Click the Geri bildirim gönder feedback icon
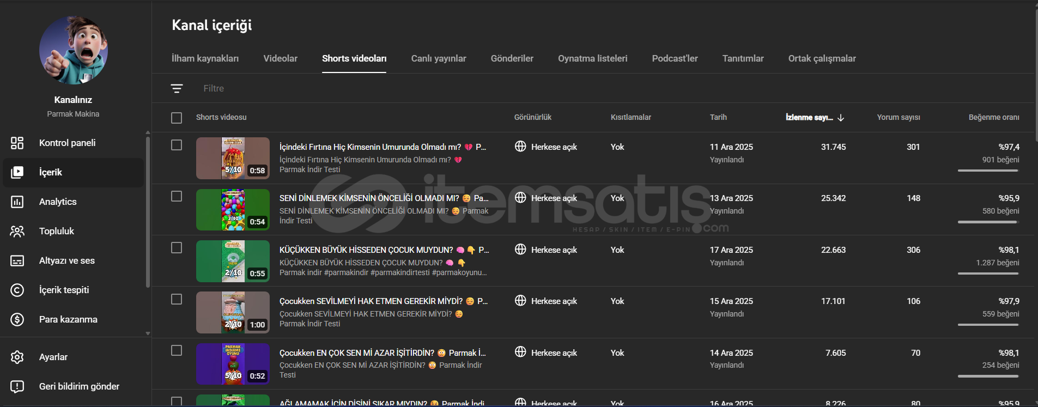This screenshot has width=1038, height=407. 17,386
